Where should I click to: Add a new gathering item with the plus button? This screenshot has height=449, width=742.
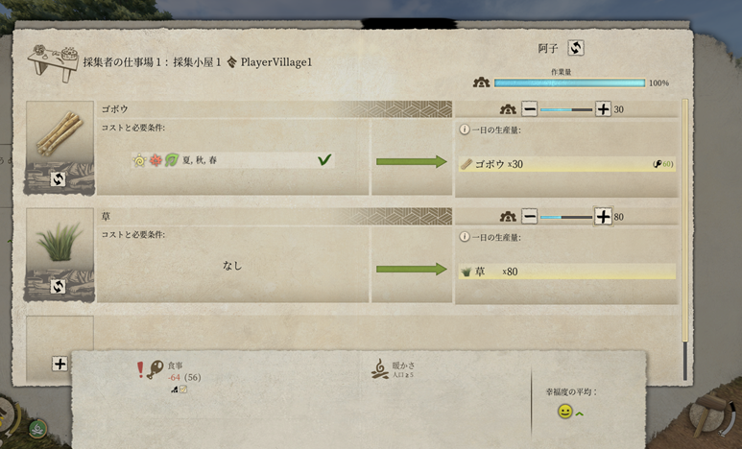coord(60,364)
